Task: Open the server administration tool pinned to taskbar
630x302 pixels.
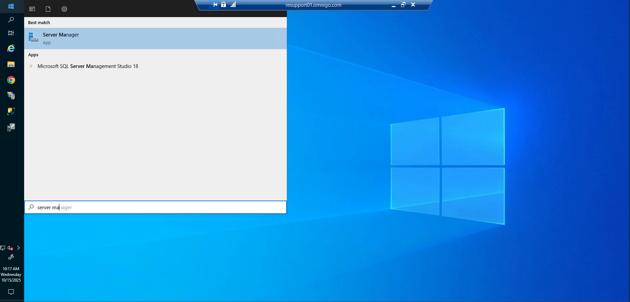Action: [11, 96]
